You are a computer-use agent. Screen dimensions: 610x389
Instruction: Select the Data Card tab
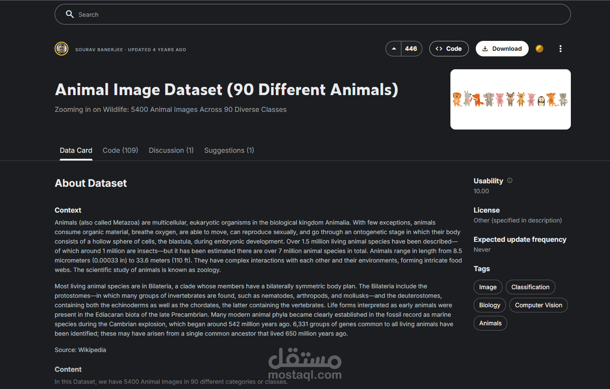pos(76,150)
